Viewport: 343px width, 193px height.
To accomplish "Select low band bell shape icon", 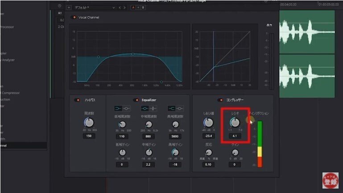I will point(126,109).
